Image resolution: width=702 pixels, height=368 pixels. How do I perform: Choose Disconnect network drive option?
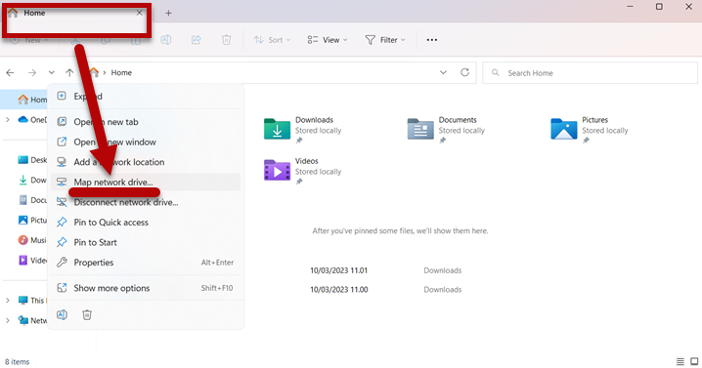tap(146, 202)
